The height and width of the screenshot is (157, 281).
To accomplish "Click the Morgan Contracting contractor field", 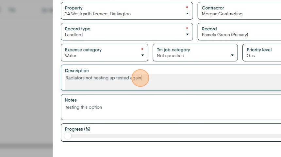I will [239, 11].
